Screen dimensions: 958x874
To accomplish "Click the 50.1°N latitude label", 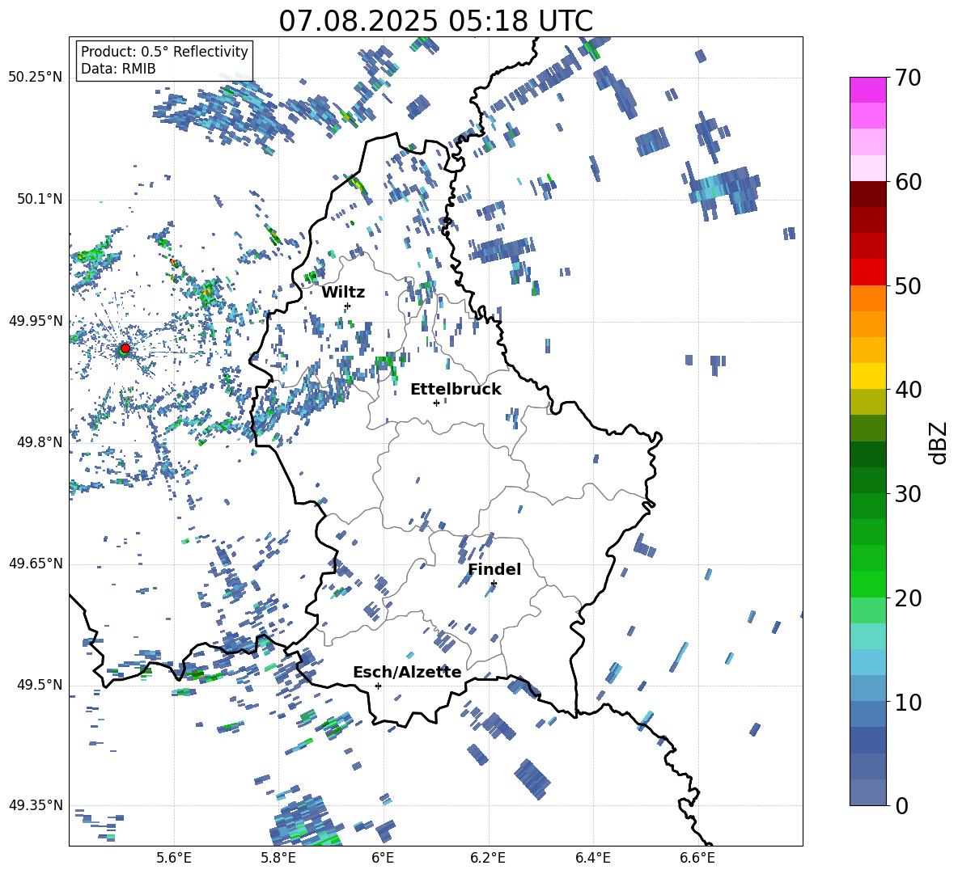I will click(39, 199).
